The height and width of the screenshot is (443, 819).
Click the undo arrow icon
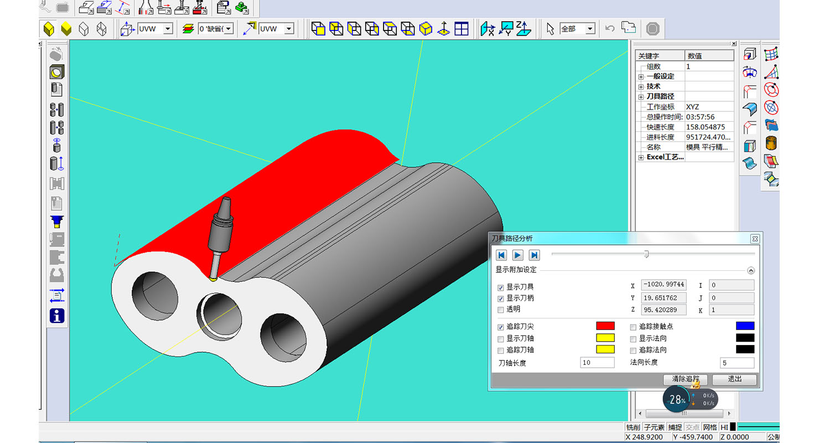click(610, 29)
